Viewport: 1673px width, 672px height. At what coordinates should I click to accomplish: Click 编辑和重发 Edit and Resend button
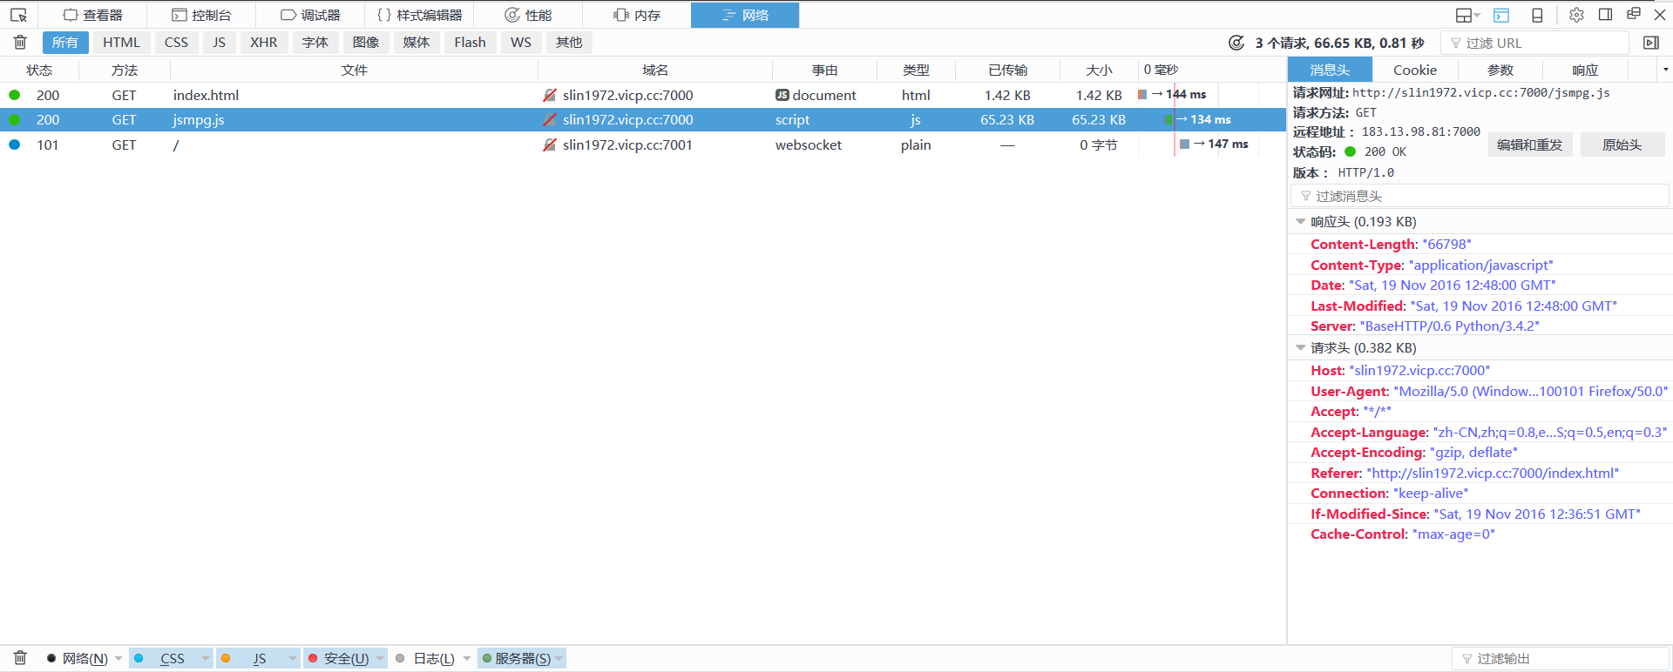[x=1530, y=145]
